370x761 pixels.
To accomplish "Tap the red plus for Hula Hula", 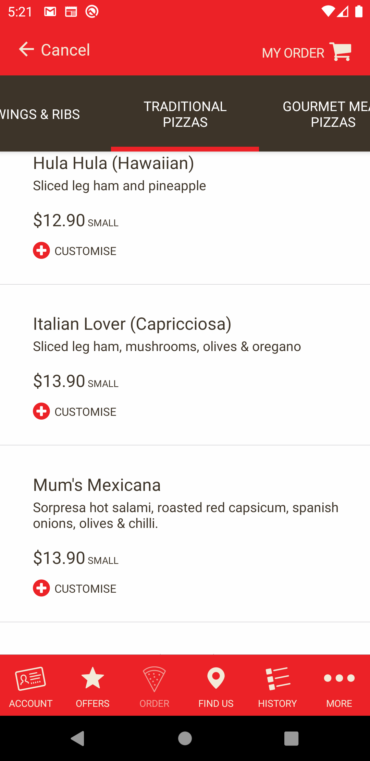I will 41,251.
